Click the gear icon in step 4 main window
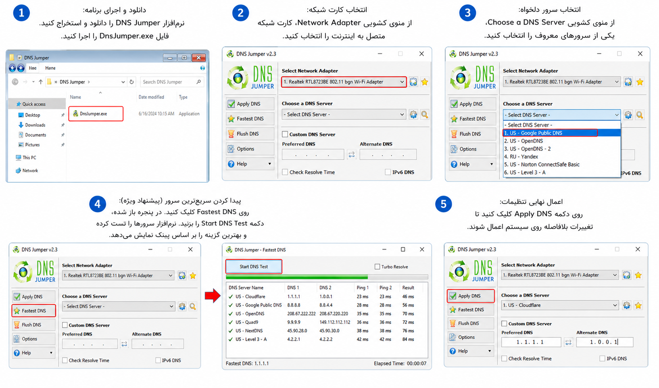Image resolution: width=659 pixels, height=388 pixels. [x=182, y=307]
